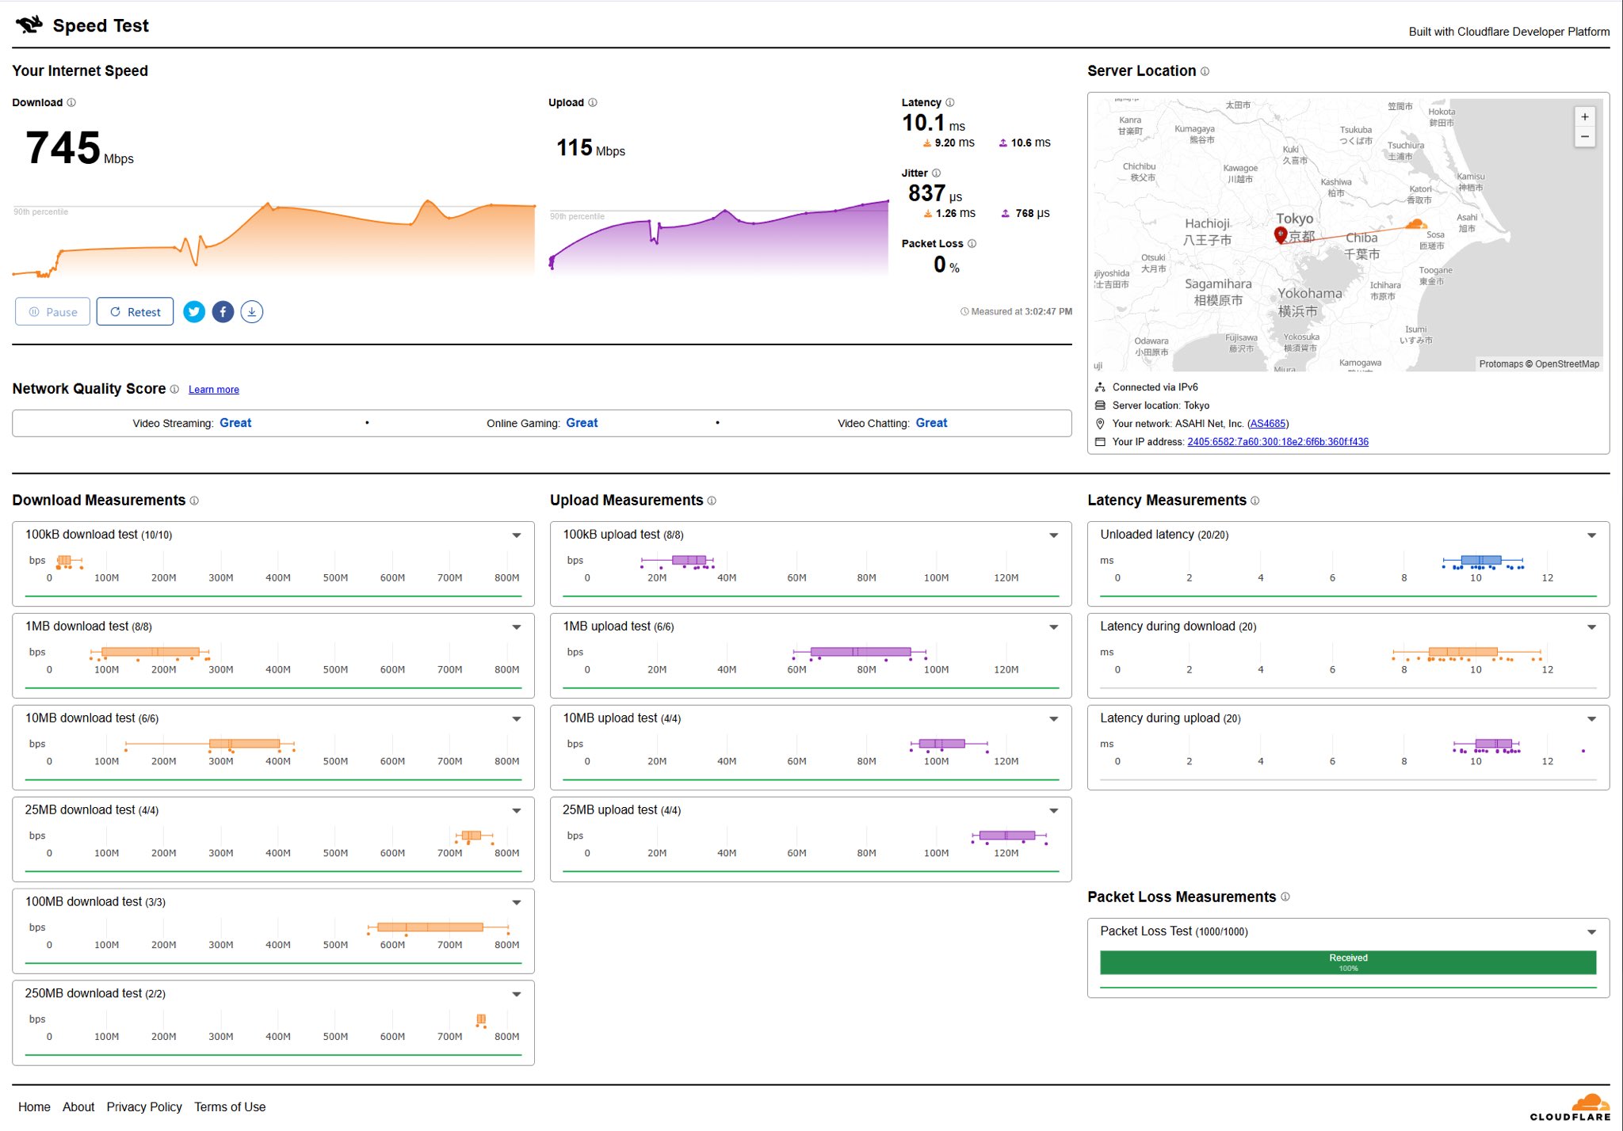Click the info icon next to Latency
1623x1131 pixels.
coord(950,103)
